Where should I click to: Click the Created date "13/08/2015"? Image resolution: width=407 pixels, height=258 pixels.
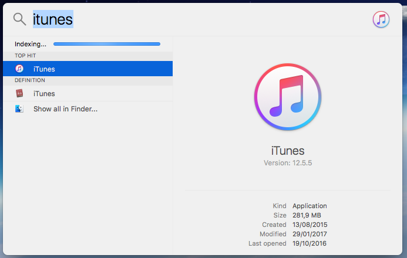coord(310,225)
